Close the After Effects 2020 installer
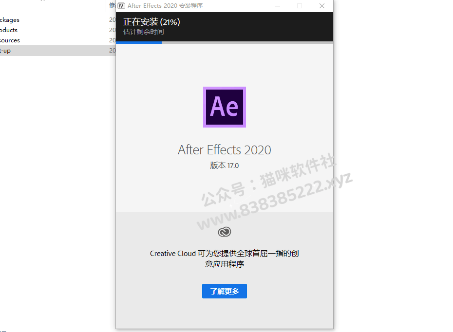 [322, 6]
